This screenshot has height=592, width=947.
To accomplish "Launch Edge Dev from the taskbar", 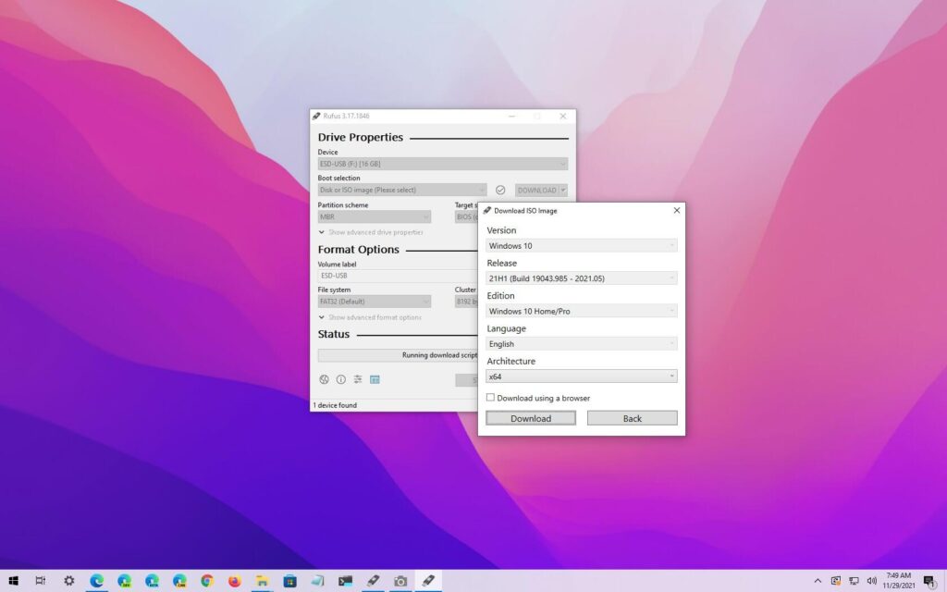I will pyautogui.click(x=125, y=581).
